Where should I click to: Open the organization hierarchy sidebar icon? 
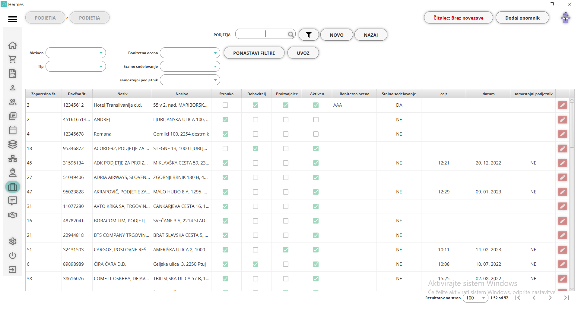click(x=13, y=158)
